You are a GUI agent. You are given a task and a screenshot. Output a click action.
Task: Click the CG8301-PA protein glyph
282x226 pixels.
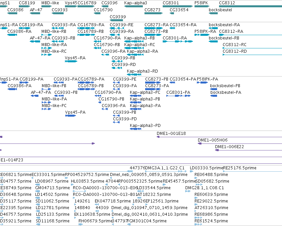[x=178, y=96]
